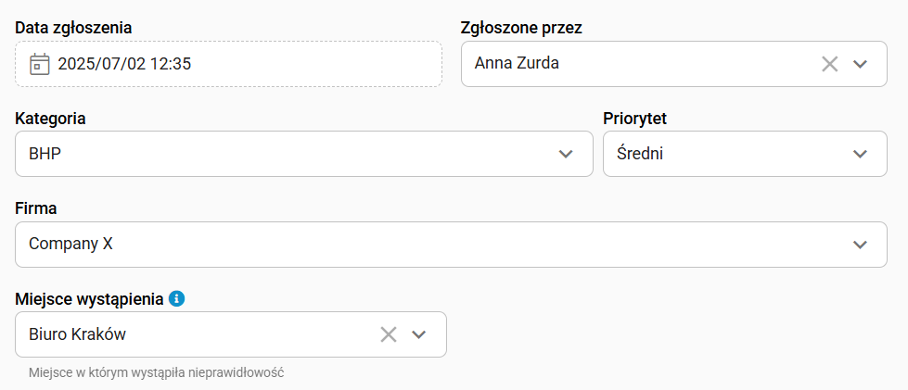The image size is (908, 390).
Task: Click the Zgłoszone przez label
Action: click(521, 28)
